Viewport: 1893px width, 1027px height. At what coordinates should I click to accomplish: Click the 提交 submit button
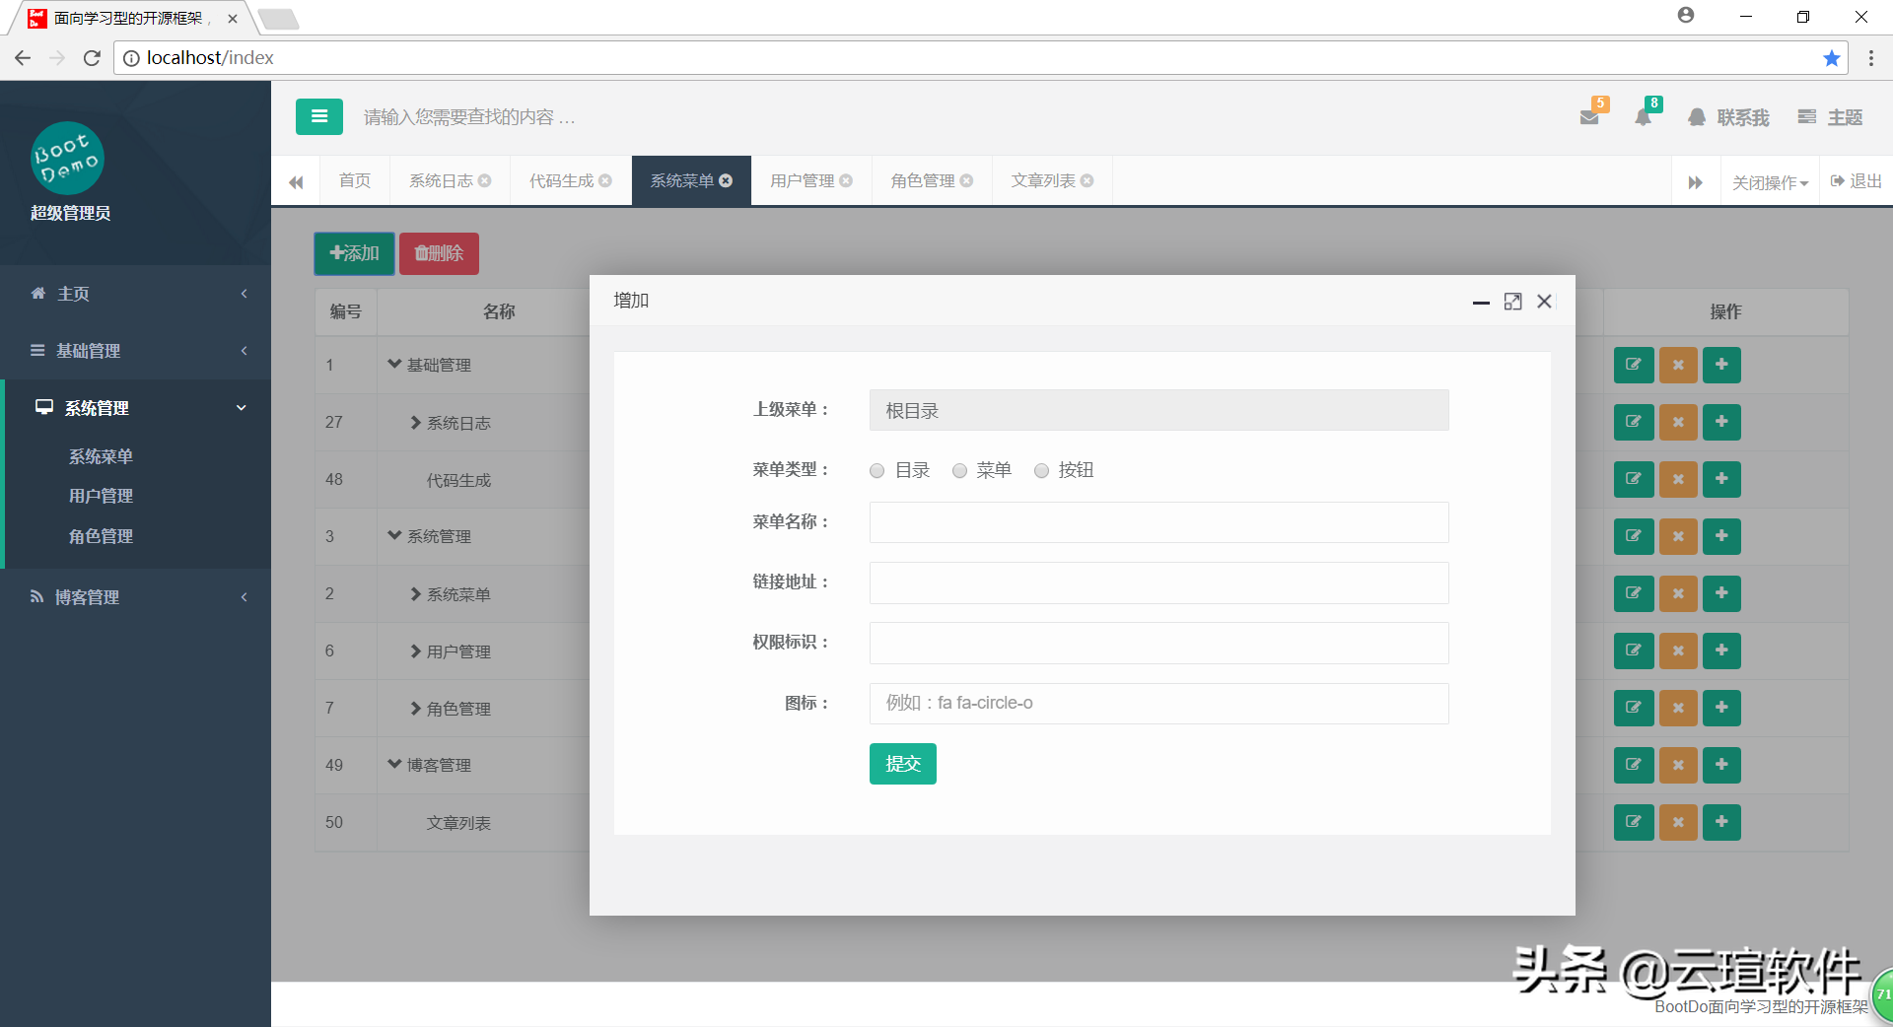point(902,764)
